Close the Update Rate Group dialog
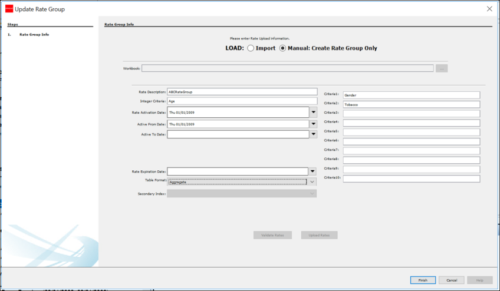This screenshot has width=500, height=291. click(489, 9)
